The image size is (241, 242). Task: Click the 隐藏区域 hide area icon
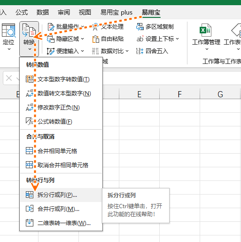[x=51, y=39]
